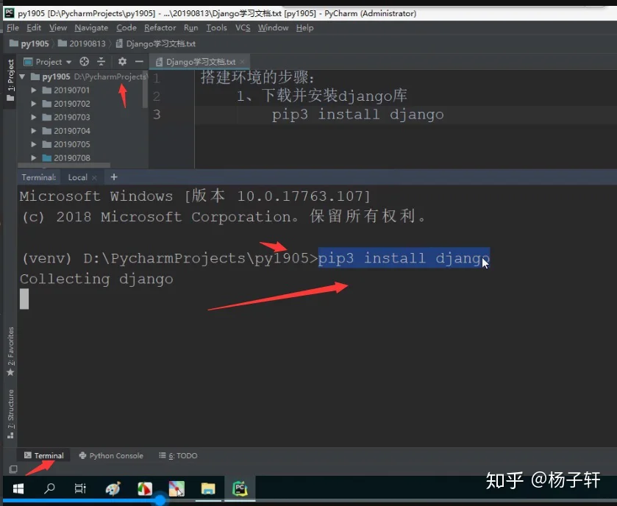Image resolution: width=617 pixels, height=506 pixels.
Task: Click the tool window quick access icon
Action: coord(13,469)
